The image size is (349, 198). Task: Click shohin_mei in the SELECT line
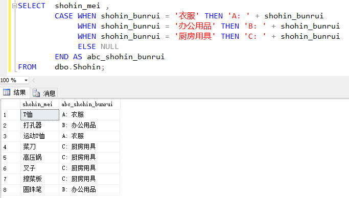tap(78, 6)
